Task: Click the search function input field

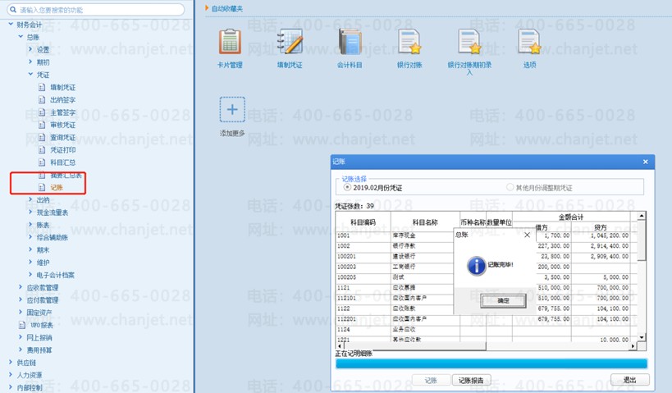Action: (x=97, y=9)
